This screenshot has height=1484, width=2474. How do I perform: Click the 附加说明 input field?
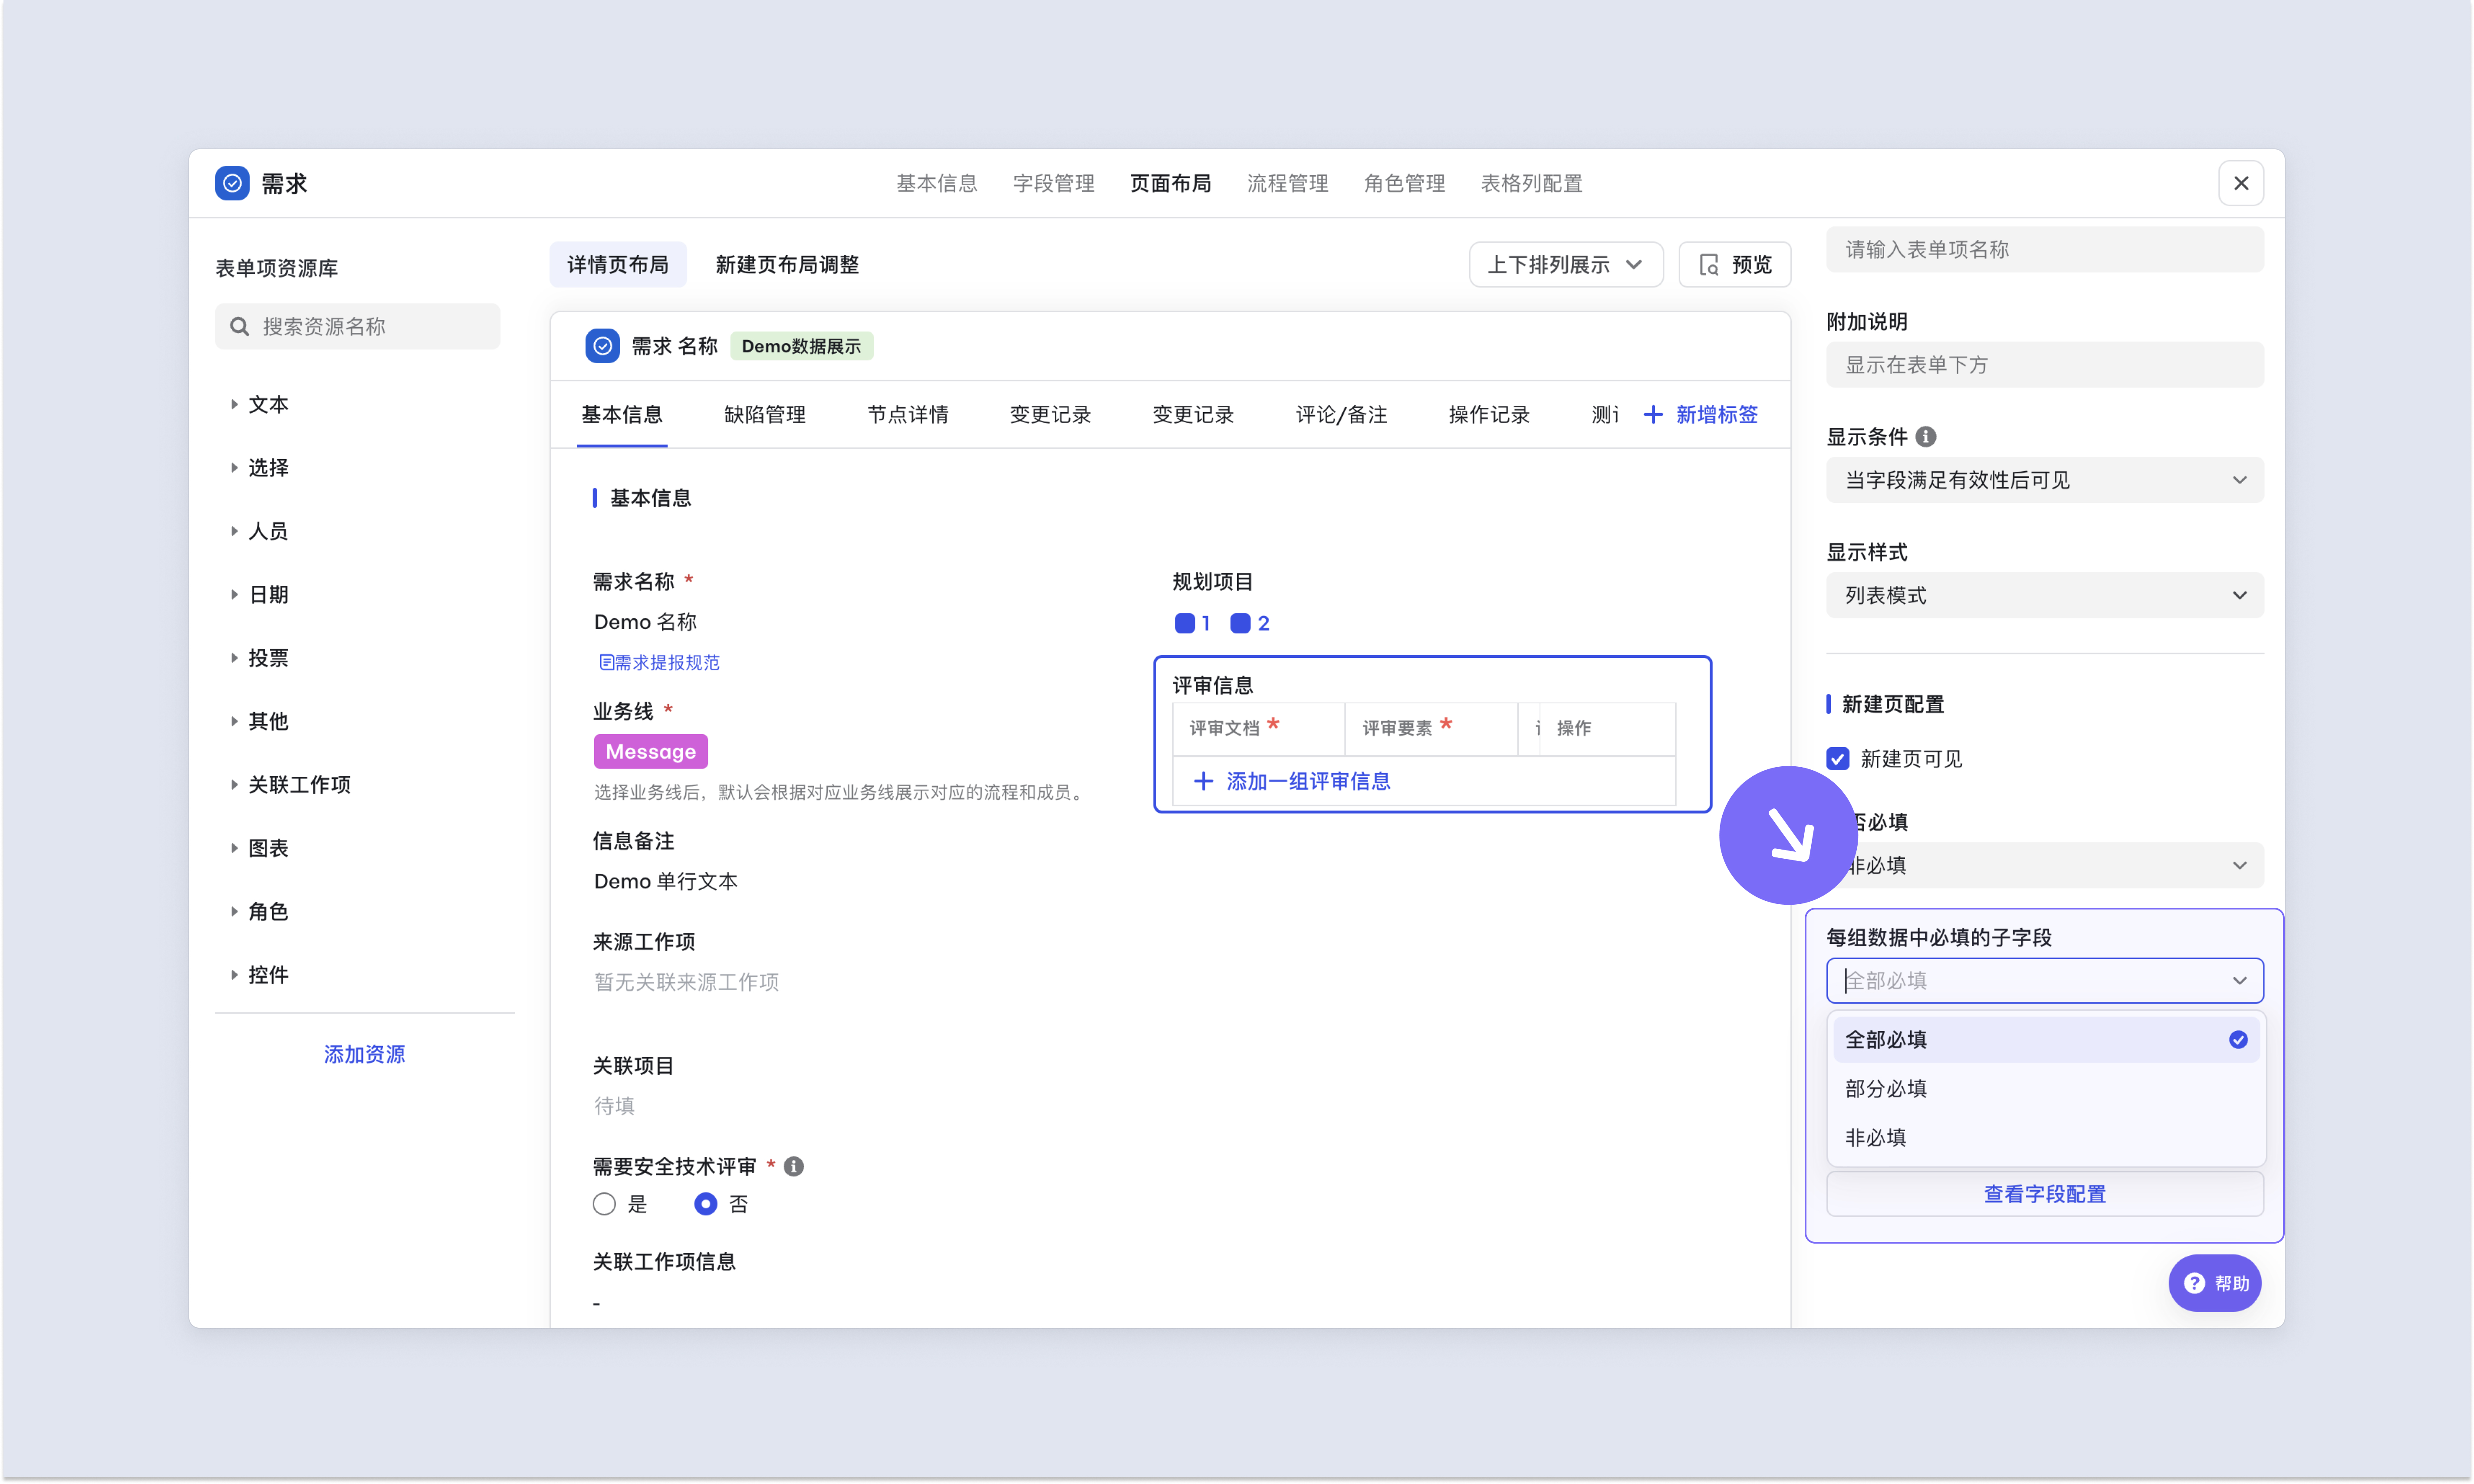point(2045,365)
